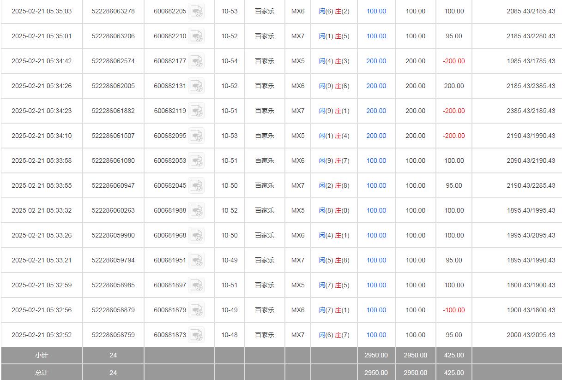Select order number 522286058985 cell
562x380 pixels.
113,285
